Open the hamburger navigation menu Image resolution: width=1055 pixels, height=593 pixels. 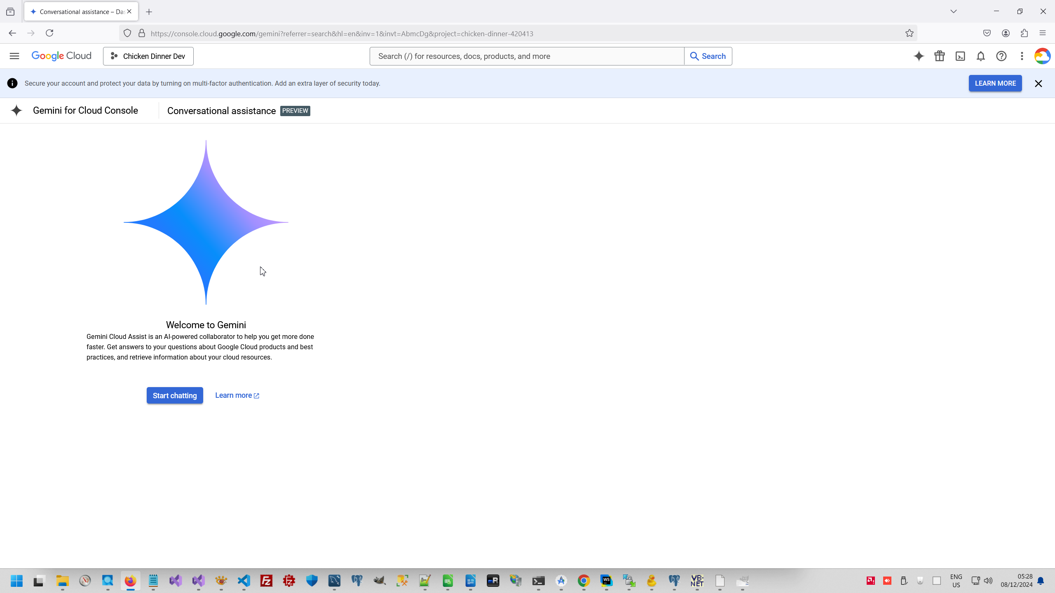[x=14, y=56]
